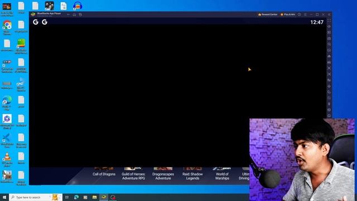Open Edge from the taskbar

coord(76,197)
